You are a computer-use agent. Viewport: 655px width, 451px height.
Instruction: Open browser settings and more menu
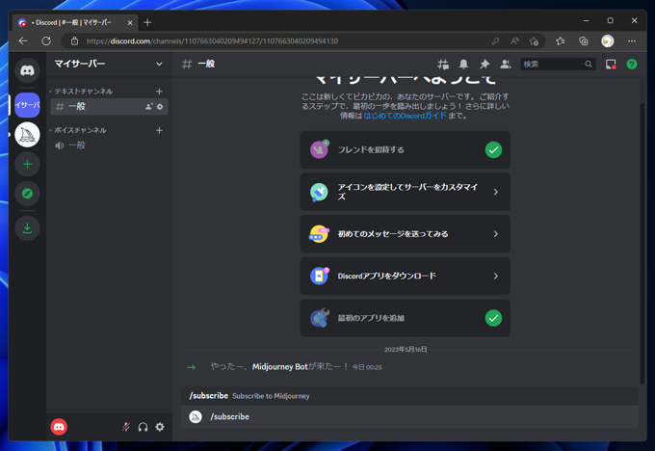[x=632, y=41]
